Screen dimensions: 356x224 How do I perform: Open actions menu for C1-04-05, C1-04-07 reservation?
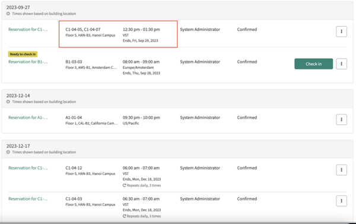pos(341,31)
